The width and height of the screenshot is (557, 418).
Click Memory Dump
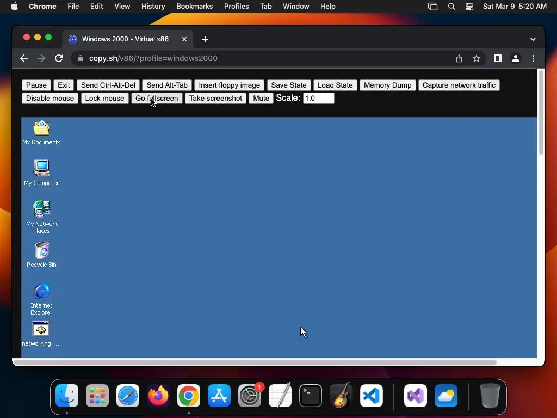(x=387, y=85)
